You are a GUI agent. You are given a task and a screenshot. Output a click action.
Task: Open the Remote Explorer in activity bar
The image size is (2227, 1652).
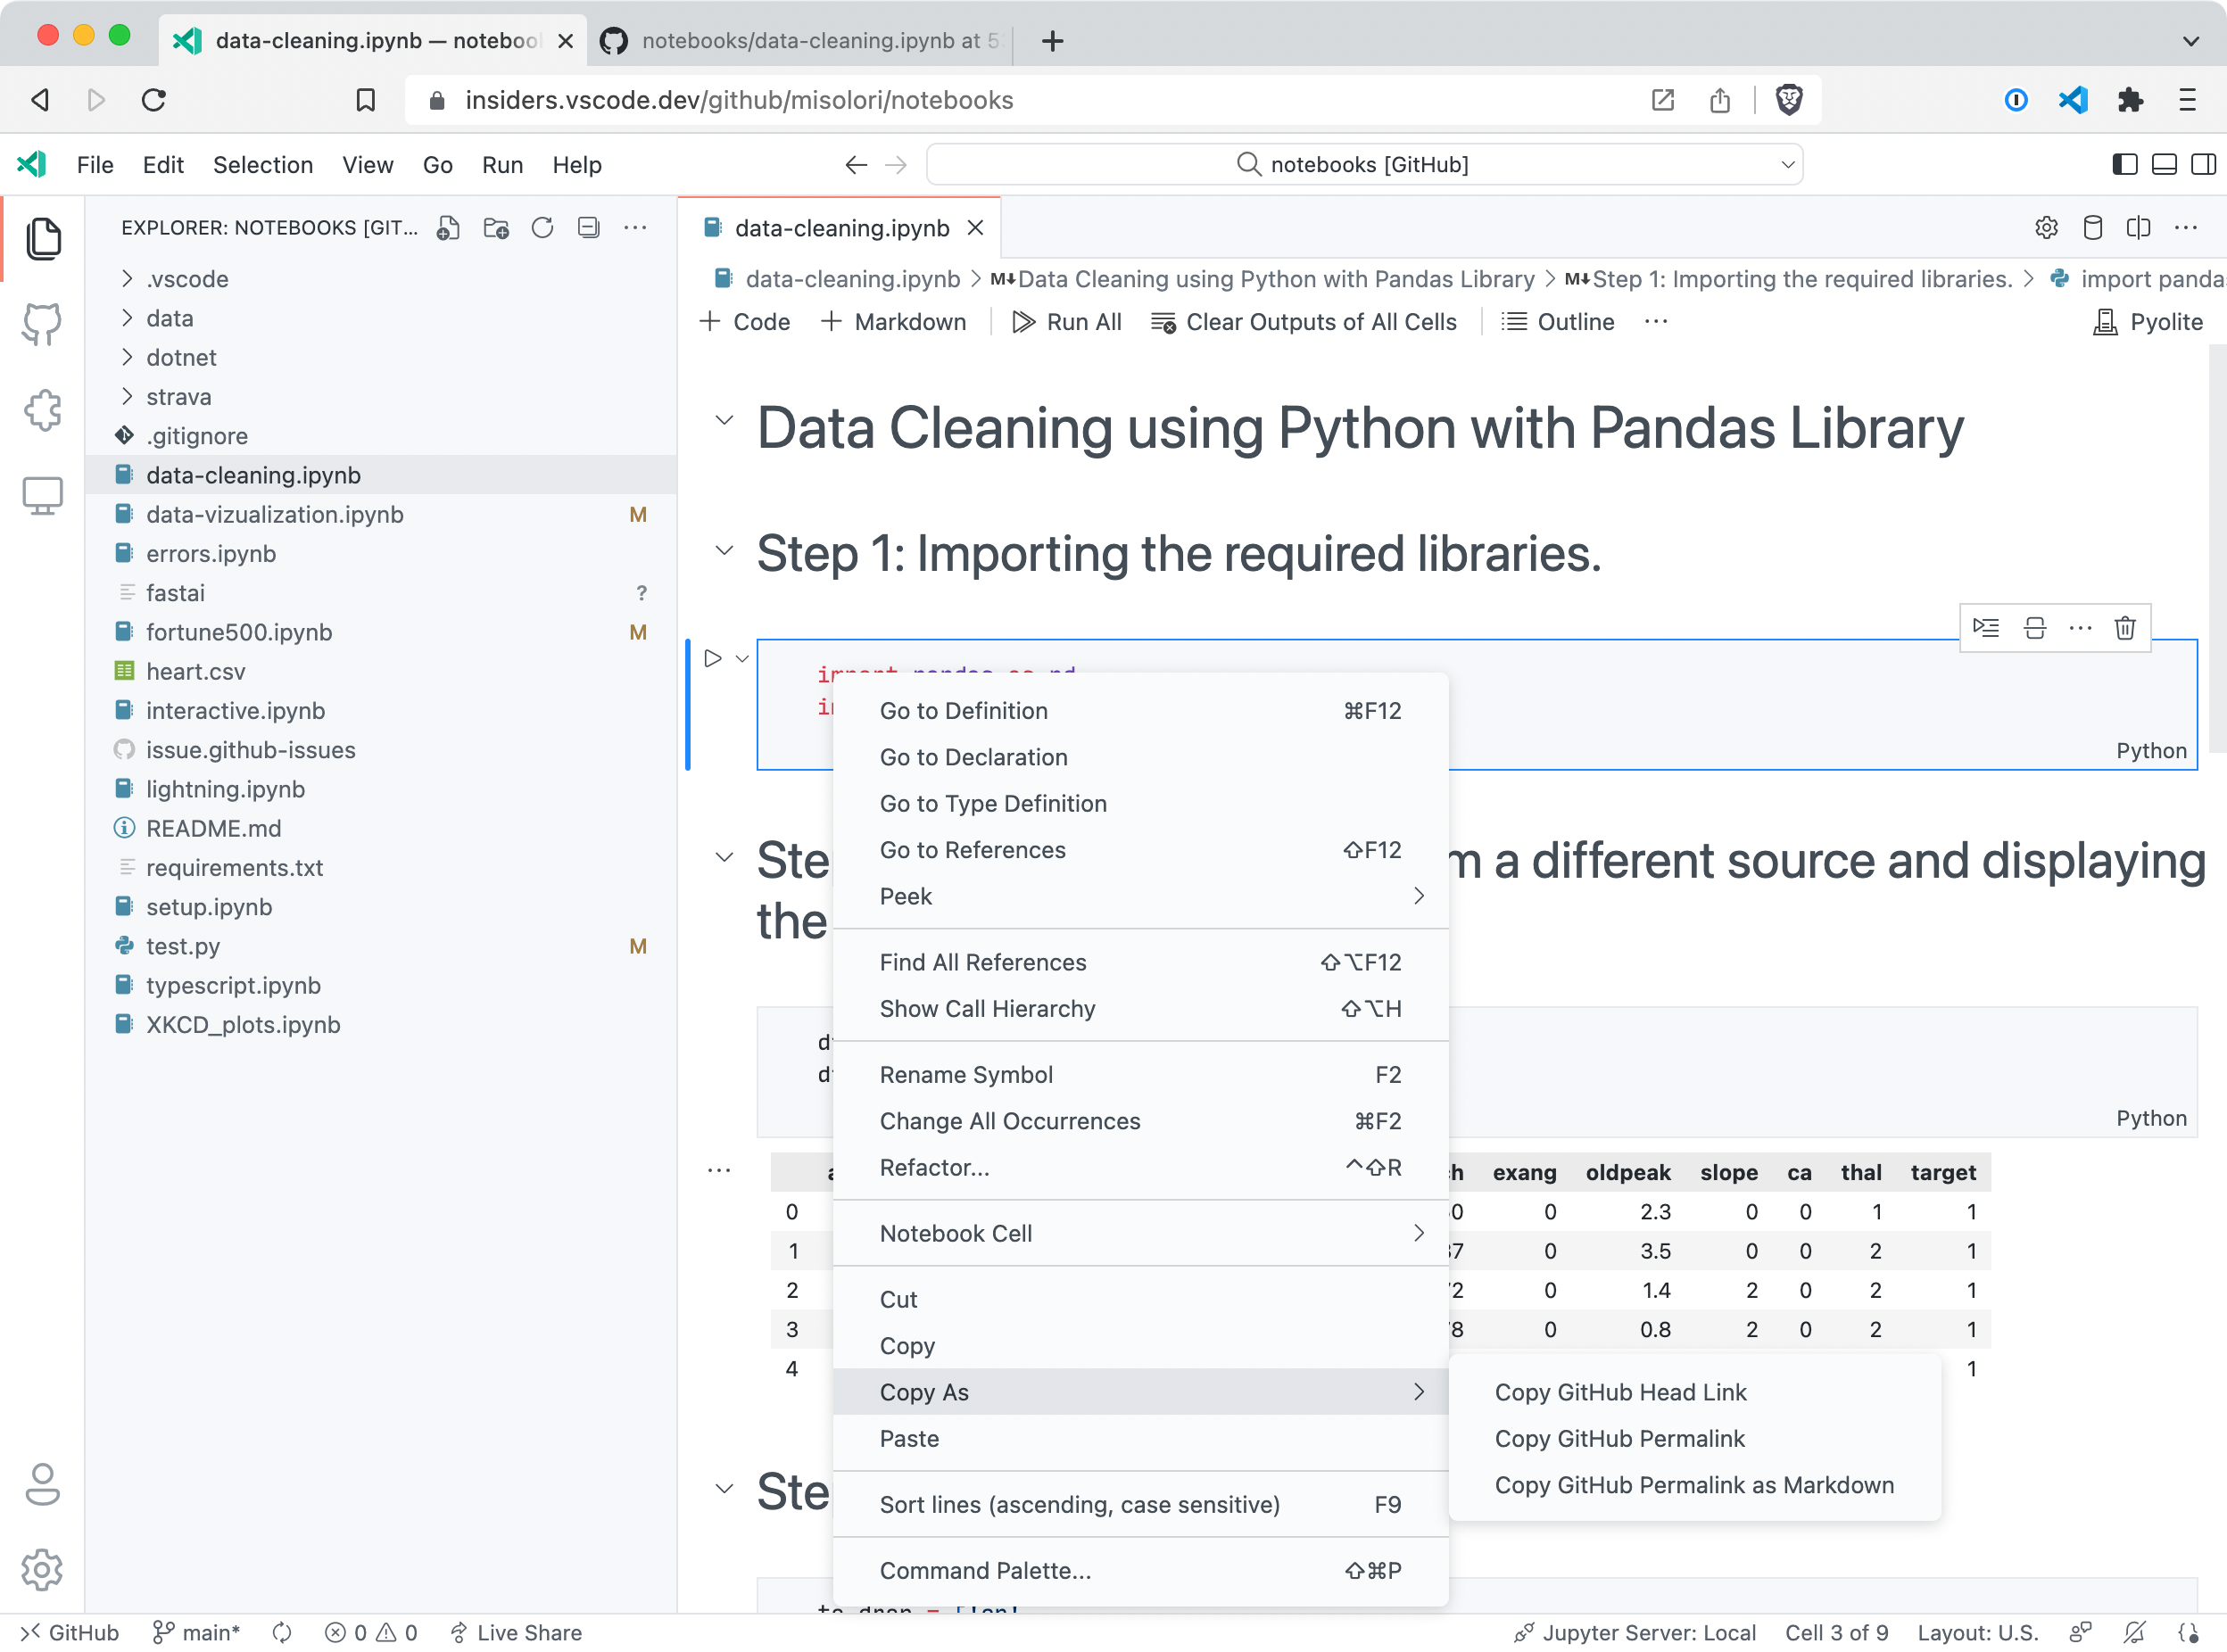[x=43, y=494]
